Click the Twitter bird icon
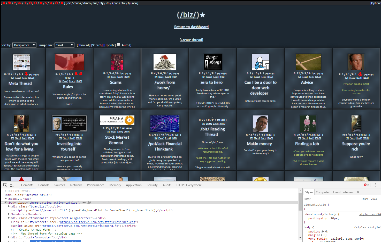Screen dimensions: 381x242 point(51,3)
